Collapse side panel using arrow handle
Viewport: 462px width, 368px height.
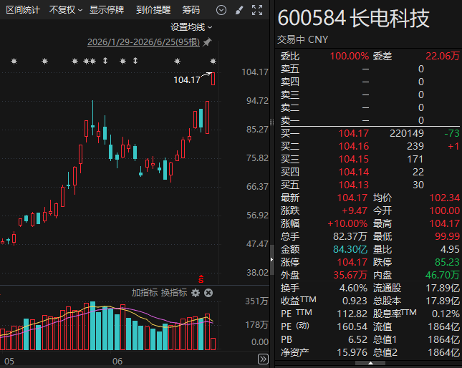click(x=271, y=259)
